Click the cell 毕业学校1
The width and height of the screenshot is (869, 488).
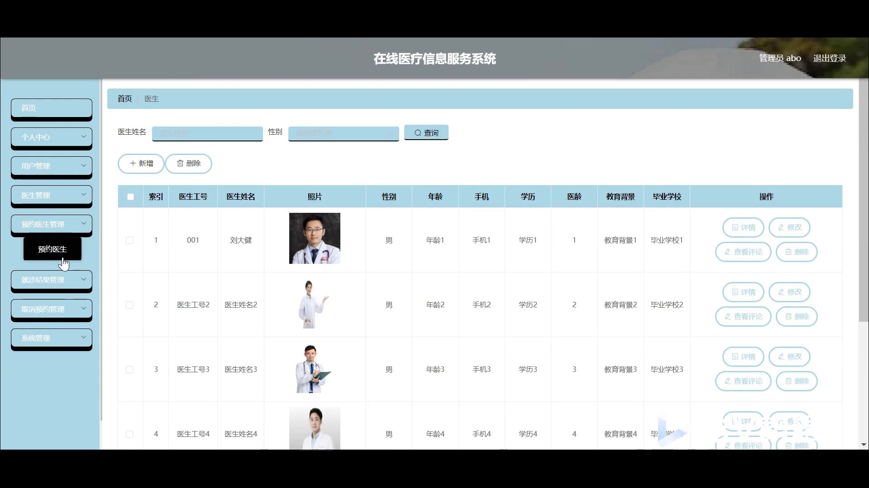[667, 240]
